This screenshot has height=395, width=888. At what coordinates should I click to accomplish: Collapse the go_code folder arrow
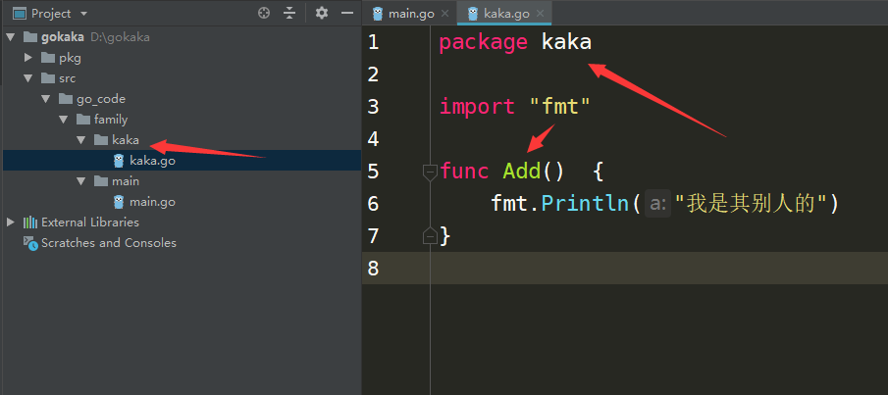click(46, 99)
